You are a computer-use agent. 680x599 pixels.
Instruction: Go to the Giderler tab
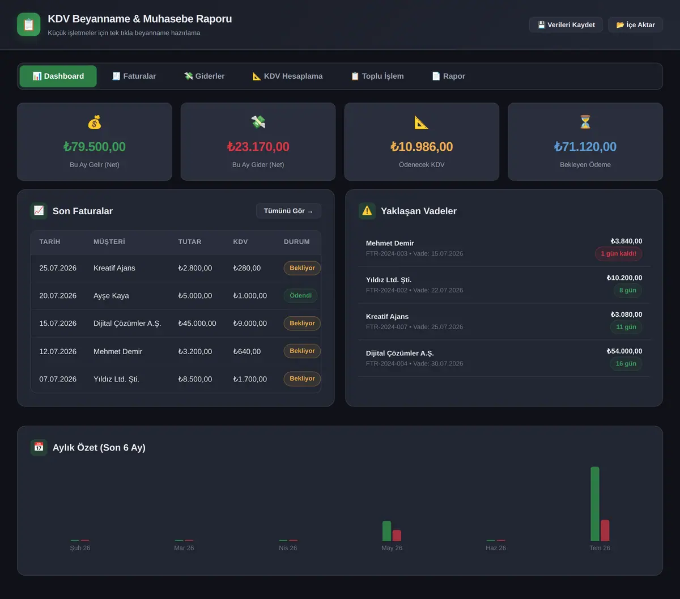[x=204, y=77]
